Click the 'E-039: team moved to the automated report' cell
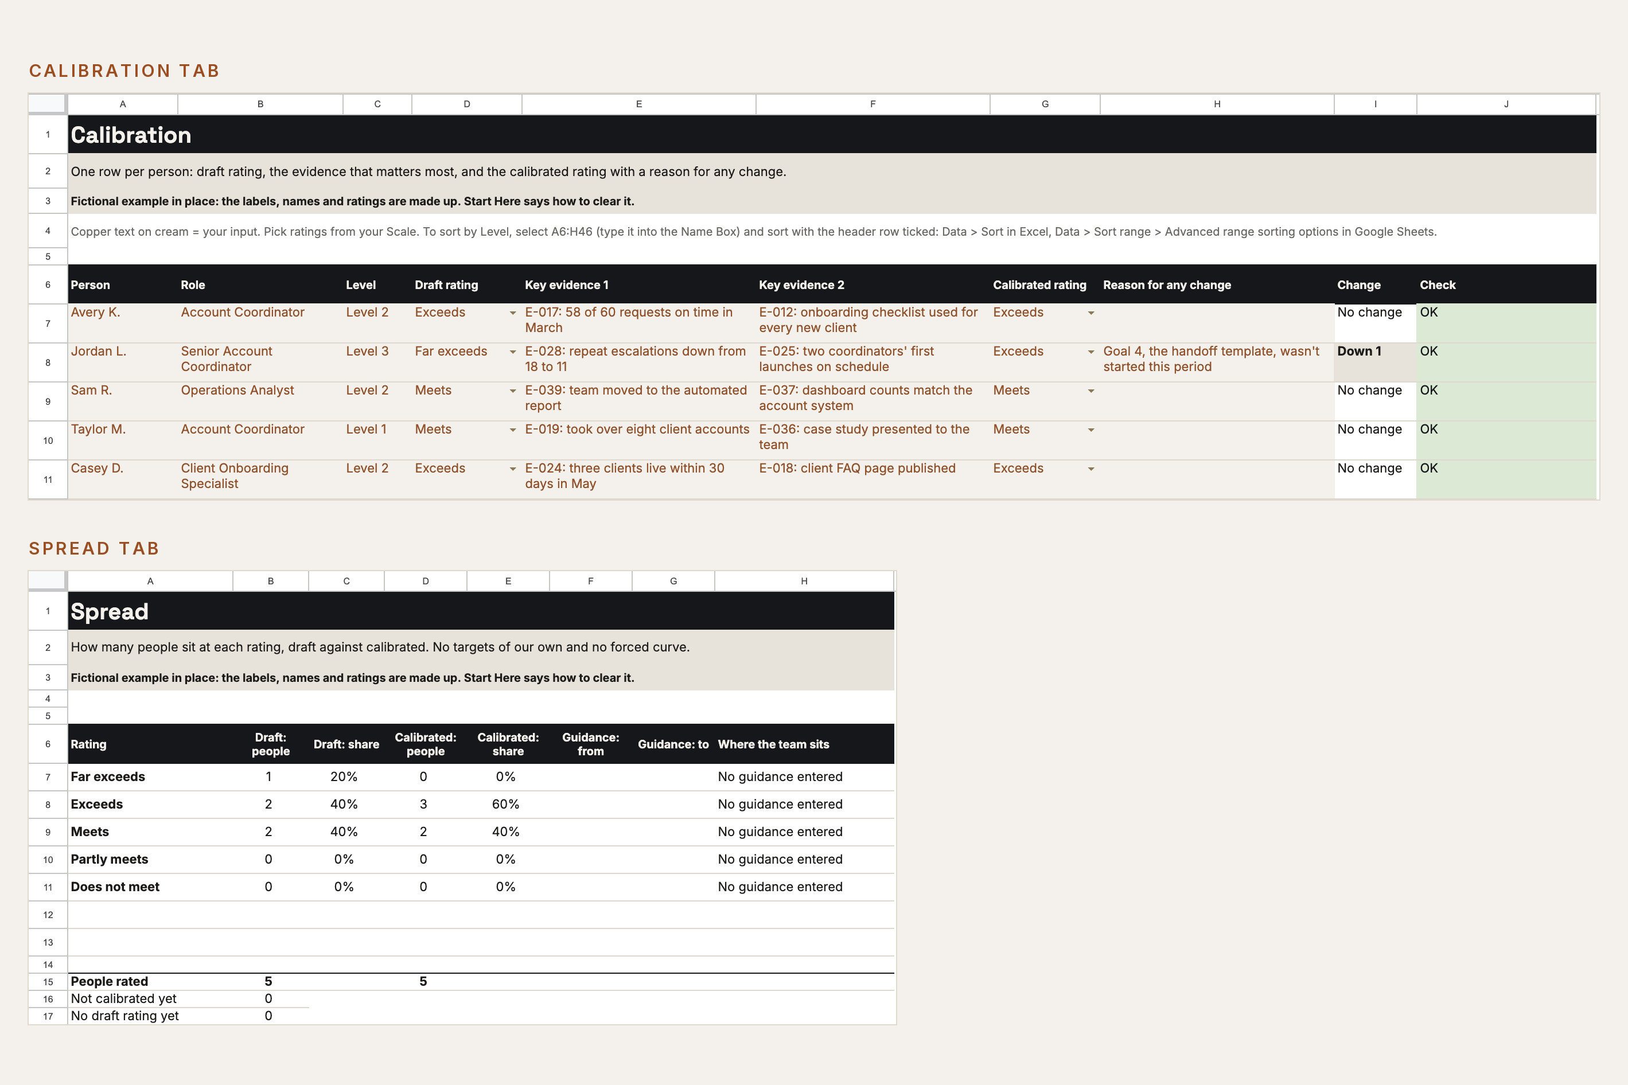The height and width of the screenshot is (1085, 1628). [639, 401]
